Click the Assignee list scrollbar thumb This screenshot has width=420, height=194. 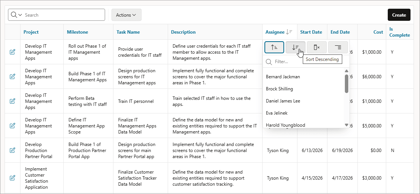(x=346, y=84)
